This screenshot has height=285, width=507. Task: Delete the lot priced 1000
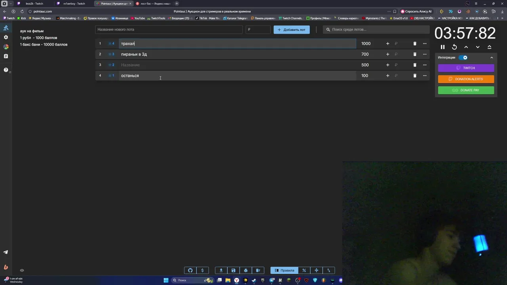click(415, 44)
